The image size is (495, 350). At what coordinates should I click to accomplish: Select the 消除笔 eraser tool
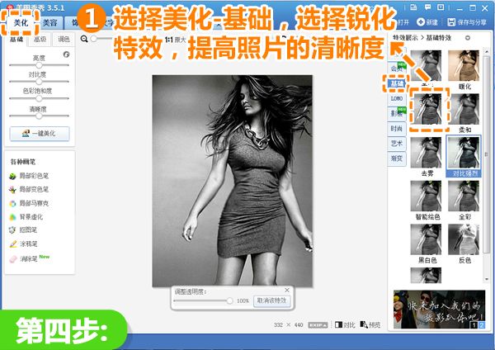click(29, 258)
